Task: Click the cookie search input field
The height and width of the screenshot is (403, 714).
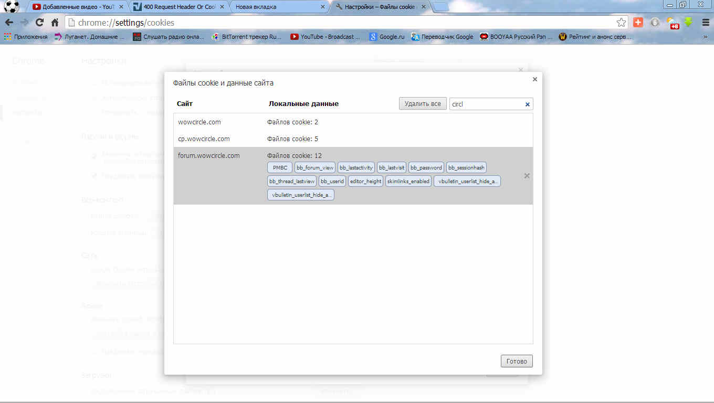Action: (486, 104)
